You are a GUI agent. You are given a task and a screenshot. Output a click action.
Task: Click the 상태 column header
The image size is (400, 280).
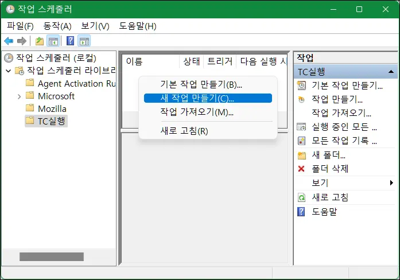[x=192, y=61]
